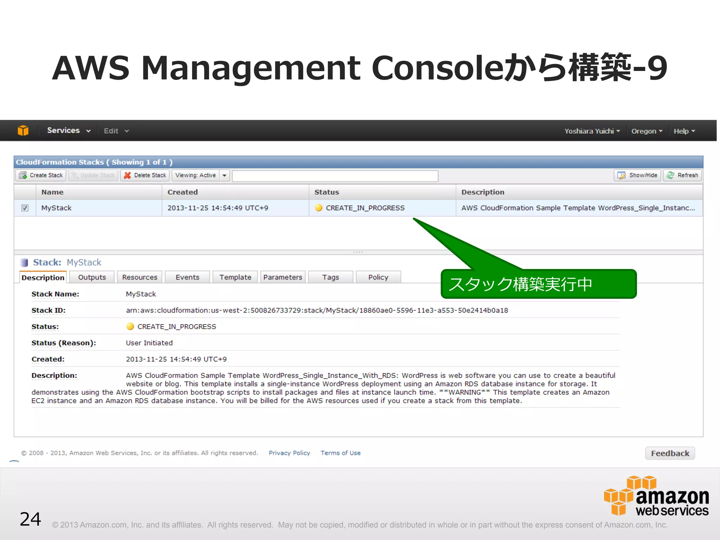
Task: Sort by the Created column header
Action: [x=235, y=192]
